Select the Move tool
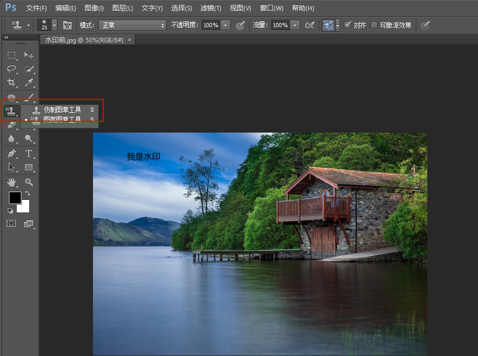The image size is (478, 356). 29,55
